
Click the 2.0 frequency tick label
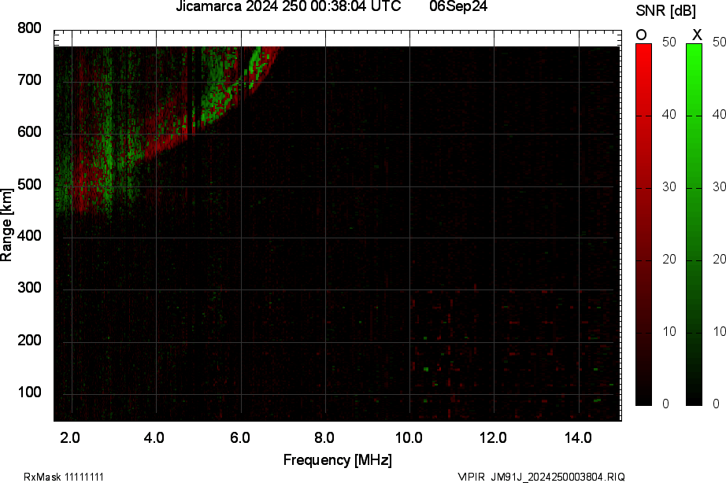tap(70, 437)
